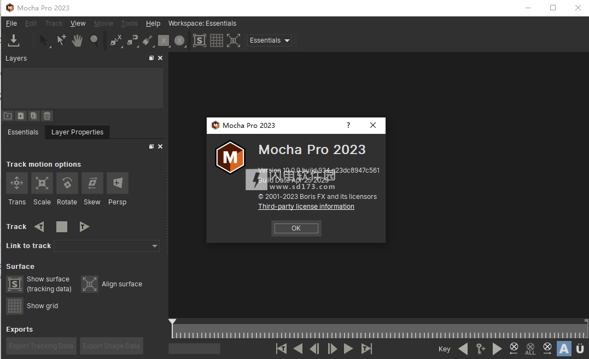This screenshot has height=359, width=589.
Task: Click the track backwards button
Action: (39, 227)
